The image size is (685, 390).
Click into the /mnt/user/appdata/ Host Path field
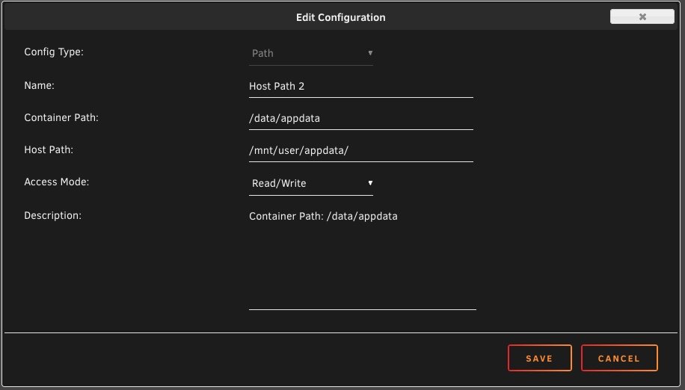pos(361,150)
